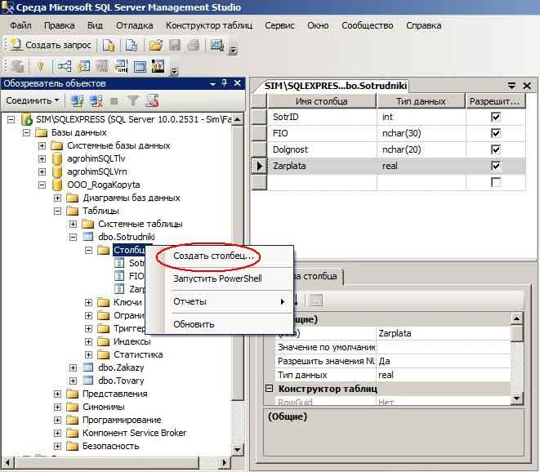Viewport: 540px width, 472px height.
Task: Click the dbo.Zakazy table icon
Action: coord(88,367)
